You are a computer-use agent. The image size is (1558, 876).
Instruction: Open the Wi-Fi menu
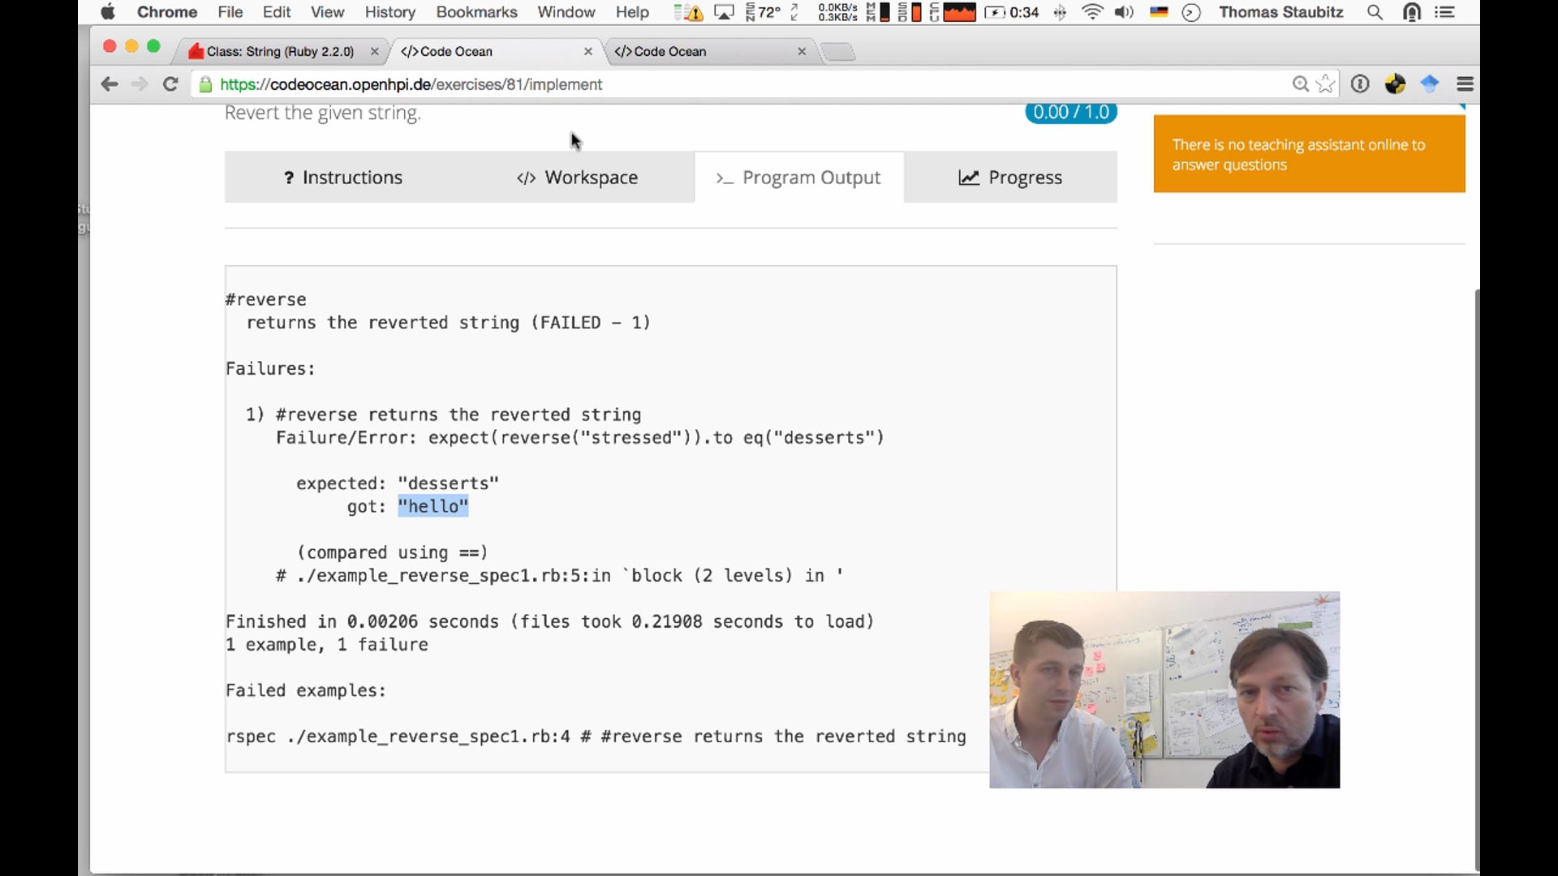(1093, 12)
